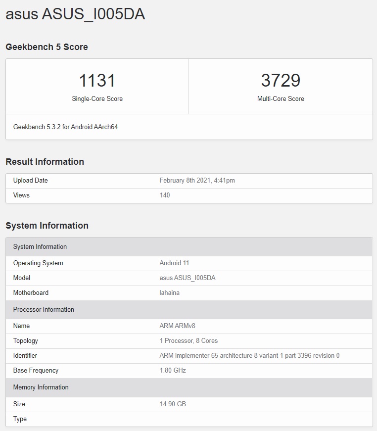
Task: Click the motherboard value lahaina
Action: [x=169, y=293]
